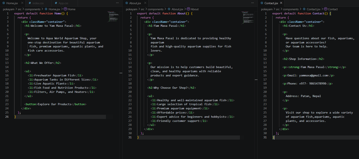
Task: Click line number 14 in Contact.jsx
Action: click(x=265, y=67)
